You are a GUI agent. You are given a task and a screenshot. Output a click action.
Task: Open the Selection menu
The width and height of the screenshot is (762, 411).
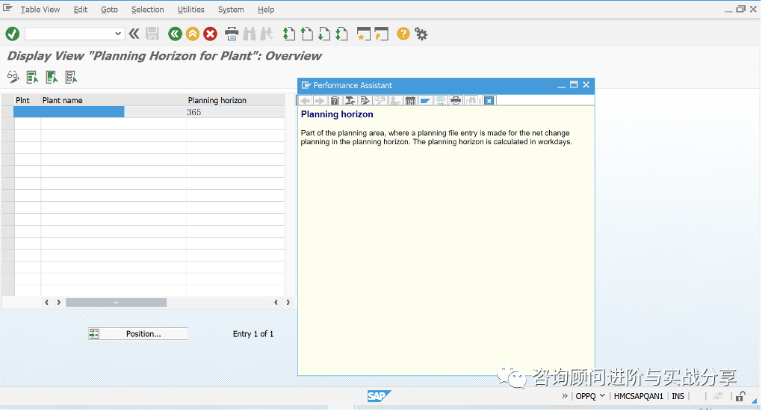point(147,9)
